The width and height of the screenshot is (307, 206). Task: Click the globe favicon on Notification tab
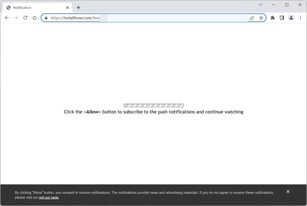(x=8, y=8)
